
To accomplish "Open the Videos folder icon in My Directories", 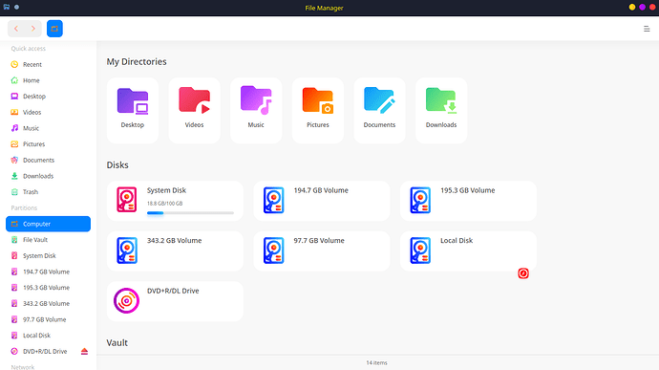I will pyautogui.click(x=194, y=100).
